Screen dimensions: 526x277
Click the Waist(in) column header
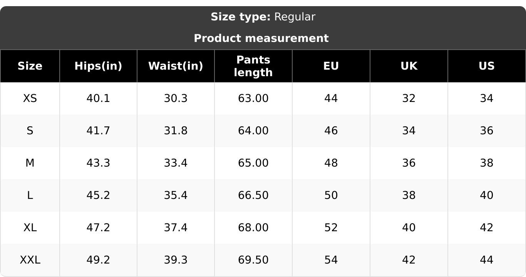pyautogui.click(x=176, y=66)
